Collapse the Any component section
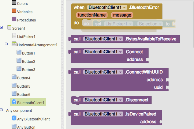This screenshot has height=129, width=194. [2, 110]
